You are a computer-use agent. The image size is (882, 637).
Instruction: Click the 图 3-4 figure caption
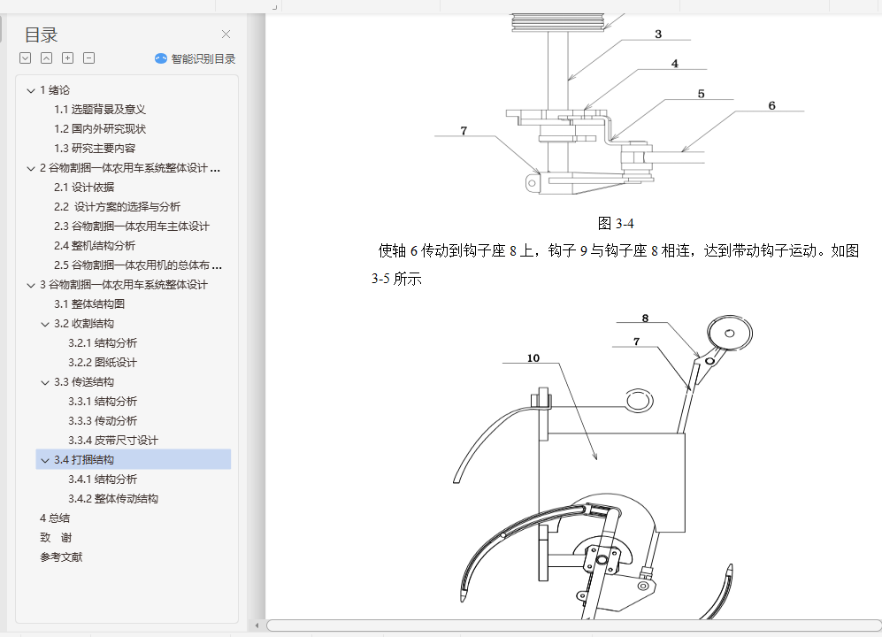tap(616, 224)
